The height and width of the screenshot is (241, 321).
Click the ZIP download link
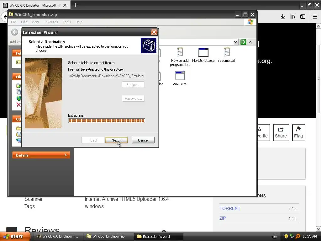(x=223, y=218)
